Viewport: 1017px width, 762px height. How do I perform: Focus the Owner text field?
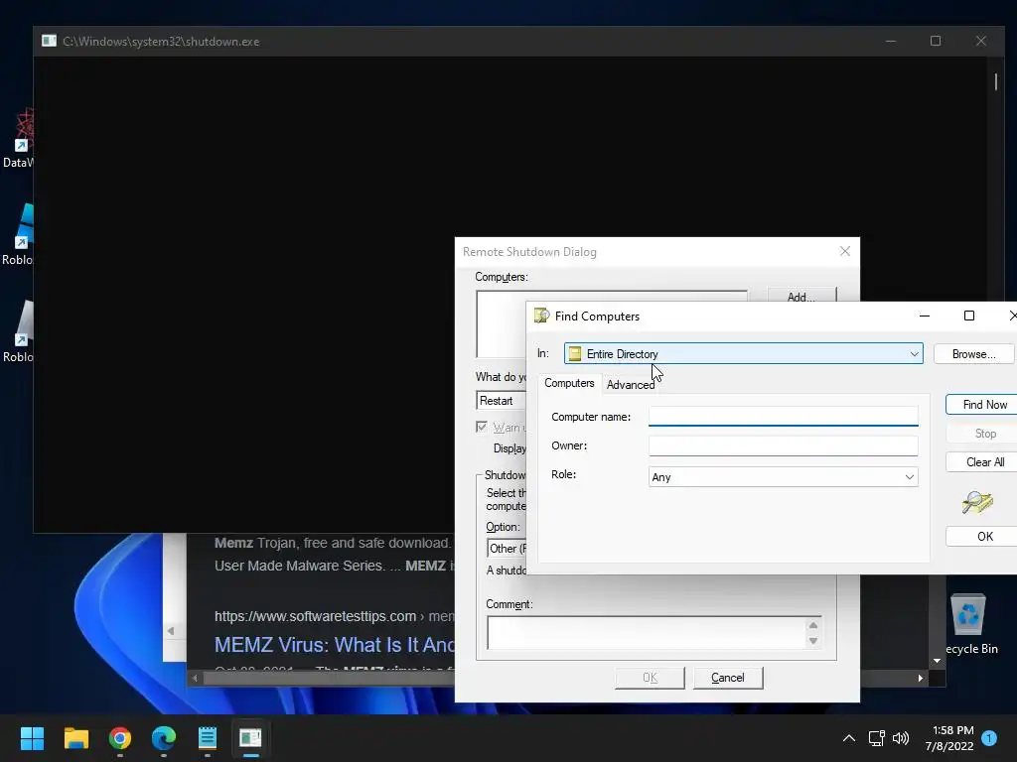coord(783,445)
